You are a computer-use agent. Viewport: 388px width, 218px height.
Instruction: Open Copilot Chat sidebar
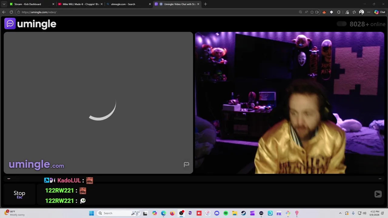tap(380, 12)
